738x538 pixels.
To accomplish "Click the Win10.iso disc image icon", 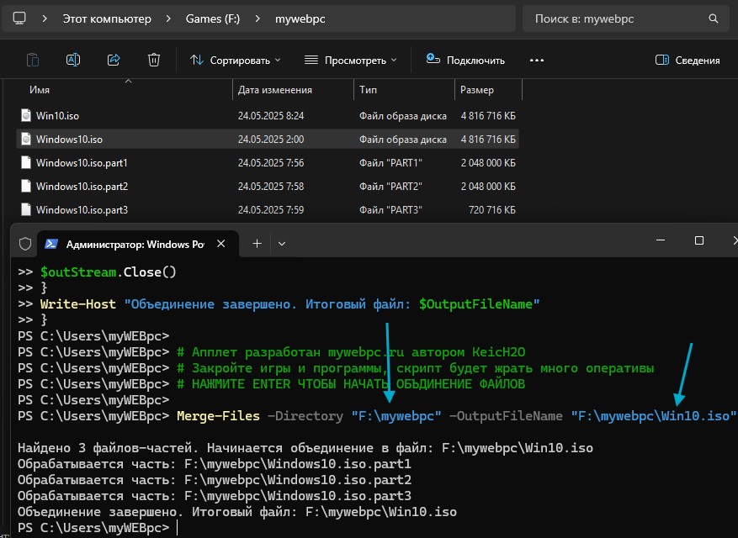I will 26,115.
